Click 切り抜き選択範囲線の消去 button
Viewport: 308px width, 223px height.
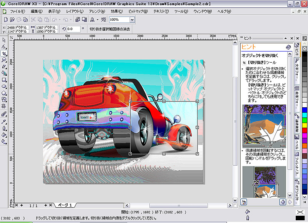pos(110,29)
